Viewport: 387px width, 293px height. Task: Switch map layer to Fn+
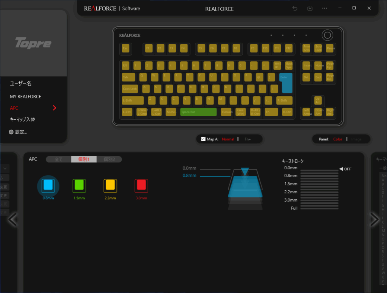pos(247,139)
